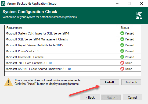This screenshot has height=104, width=148.
Task: Click the Failed status for ASP.NET Core Framework
Action: (x=129, y=69)
